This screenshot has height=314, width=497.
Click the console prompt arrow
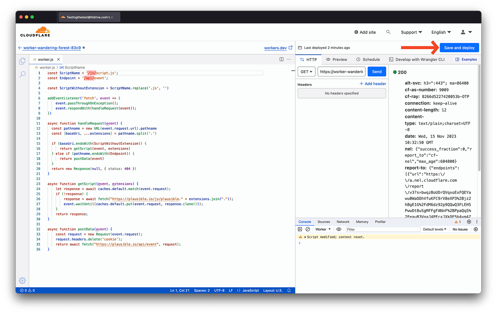(299, 243)
